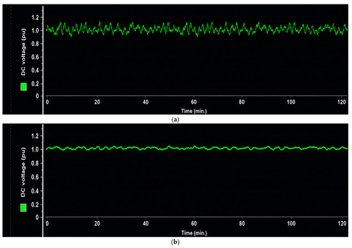352x248 pixels.
Task: Click the 0.8 y-axis label in chart (b)
Action: (x=35, y=163)
